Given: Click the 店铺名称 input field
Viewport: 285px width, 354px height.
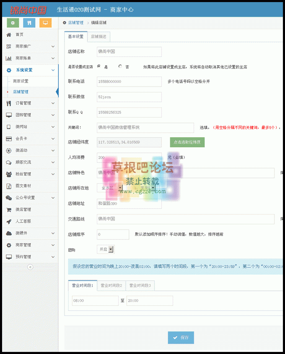Looking at the screenshot, I should click(129, 52).
